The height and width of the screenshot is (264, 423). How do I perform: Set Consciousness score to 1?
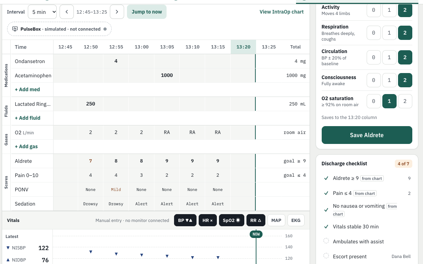[389, 80]
